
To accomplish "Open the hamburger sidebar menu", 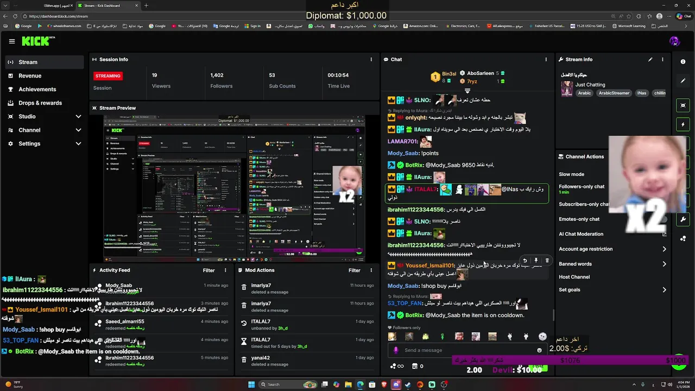I will [12, 41].
